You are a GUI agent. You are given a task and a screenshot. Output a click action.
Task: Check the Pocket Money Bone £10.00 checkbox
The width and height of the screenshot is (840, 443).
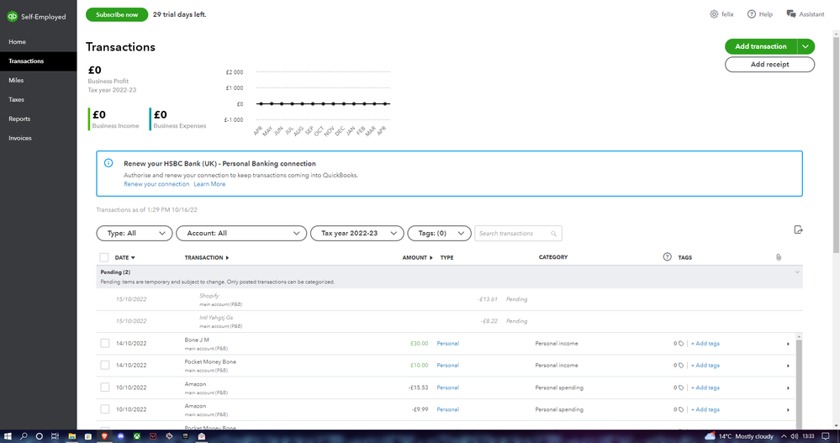tap(104, 366)
